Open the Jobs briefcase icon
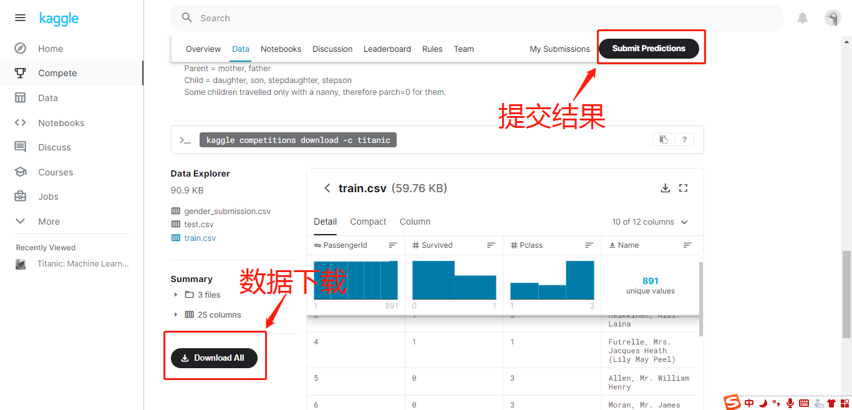Image resolution: width=852 pixels, height=410 pixels. click(21, 197)
